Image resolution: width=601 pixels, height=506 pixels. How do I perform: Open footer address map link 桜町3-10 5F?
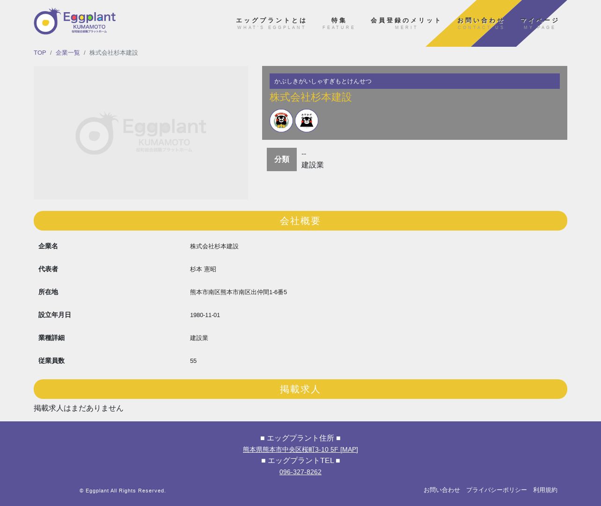point(300,449)
